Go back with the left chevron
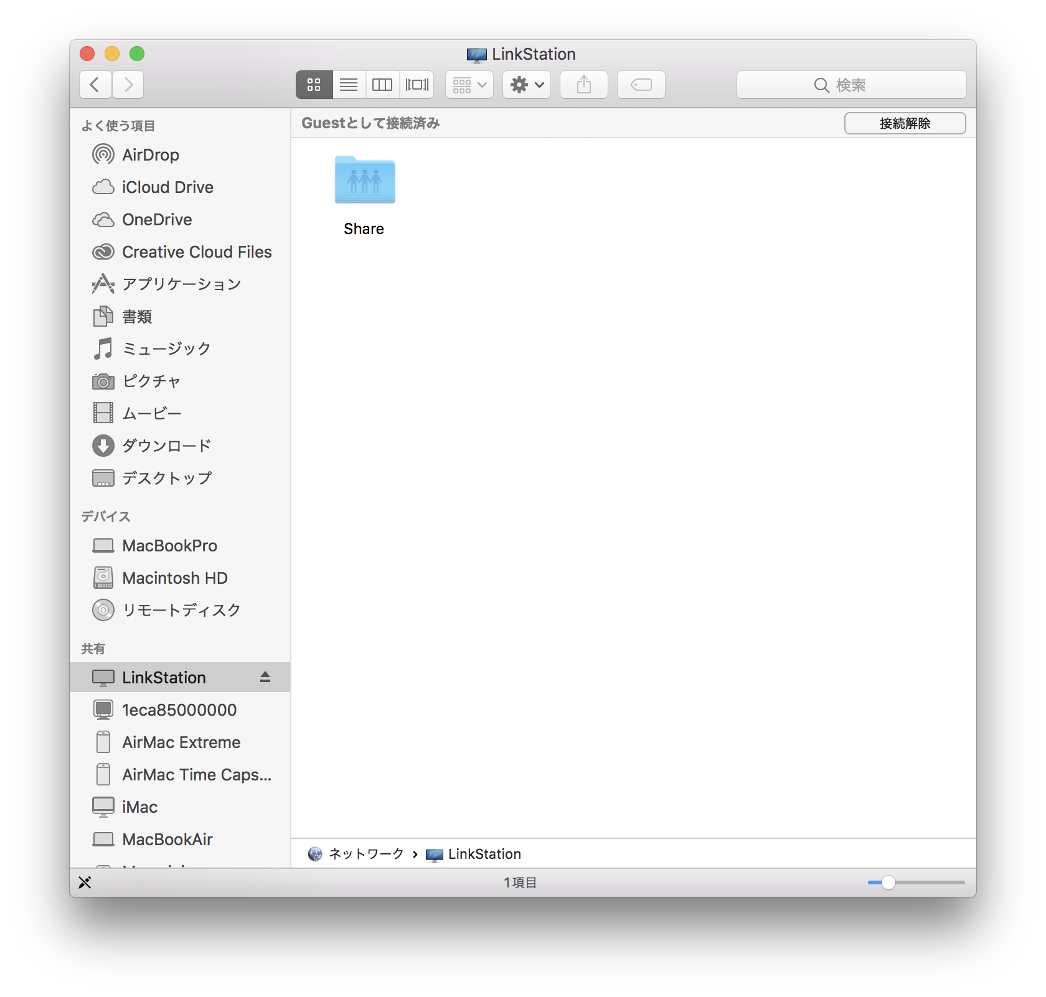 click(95, 85)
